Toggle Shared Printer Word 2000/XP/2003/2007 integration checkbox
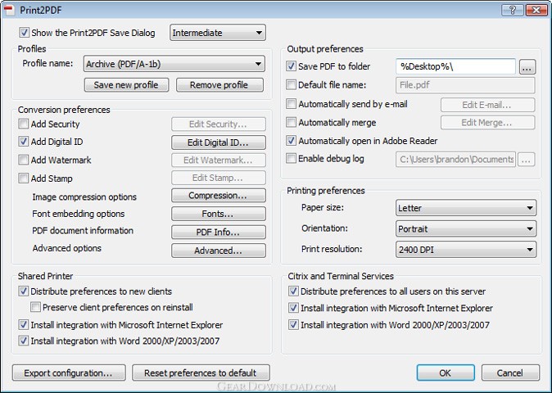552x393 pixels. click(24, 341)
